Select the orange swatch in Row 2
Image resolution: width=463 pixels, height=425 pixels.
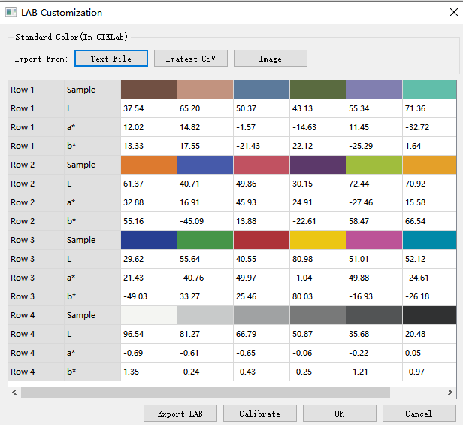pos(149,165)
